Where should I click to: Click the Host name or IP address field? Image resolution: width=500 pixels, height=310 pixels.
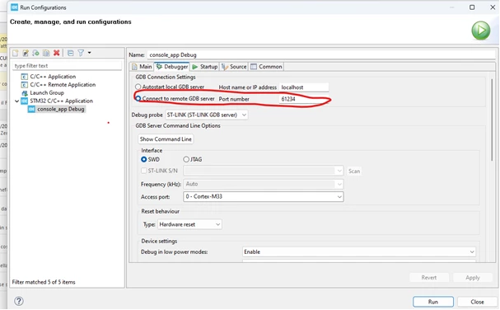[x=304, y=87]
